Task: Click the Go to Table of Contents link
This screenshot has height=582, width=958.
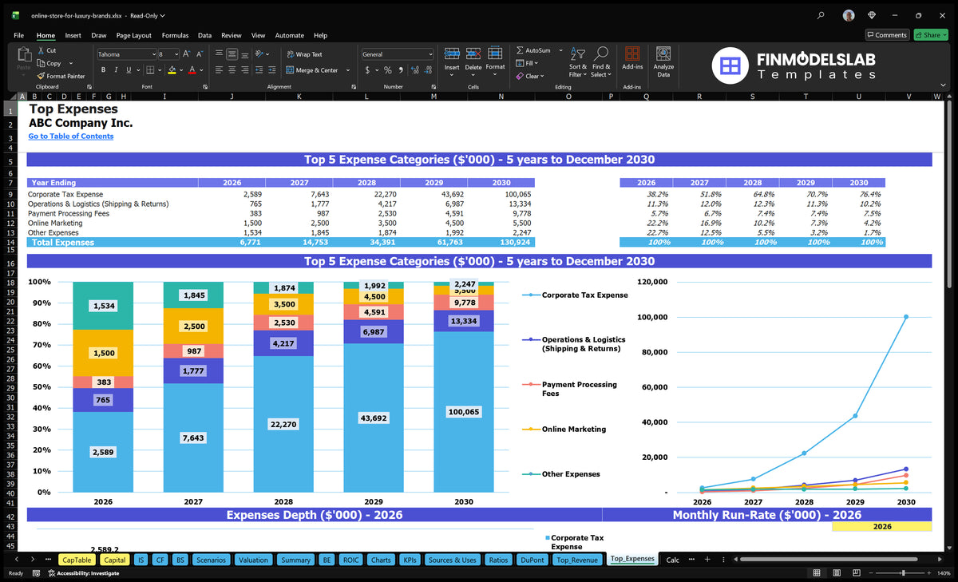Action: click(71, 136)
